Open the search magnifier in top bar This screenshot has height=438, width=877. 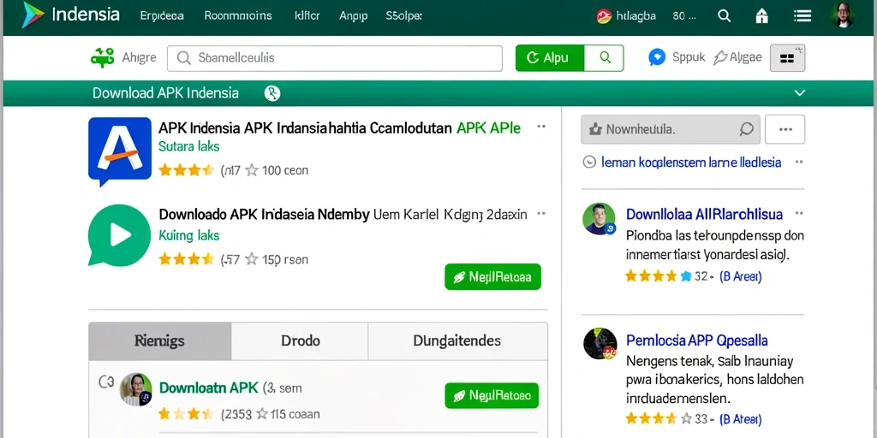tap(724, 15)
